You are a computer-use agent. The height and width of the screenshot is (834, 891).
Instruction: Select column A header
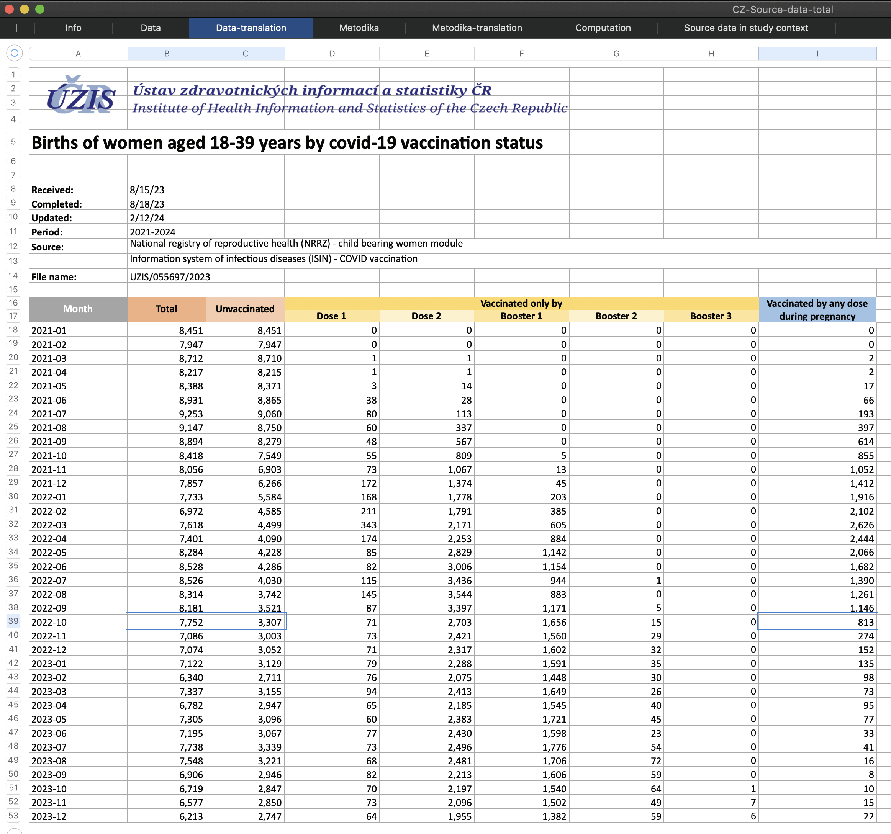pyautogui.click(x=78, y=54)
